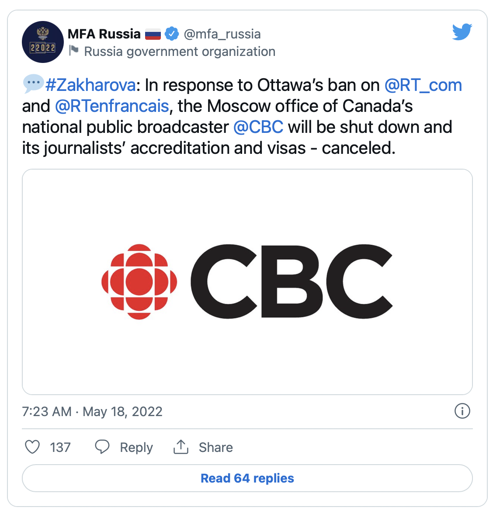Click the Share text label
Viewport: 493px width, 514px height.
[216, 448]
